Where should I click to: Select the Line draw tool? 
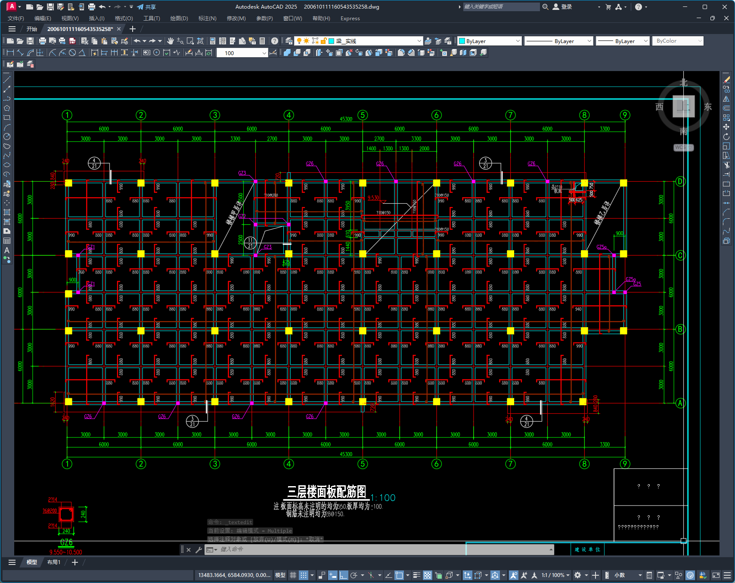pos(7,80)
